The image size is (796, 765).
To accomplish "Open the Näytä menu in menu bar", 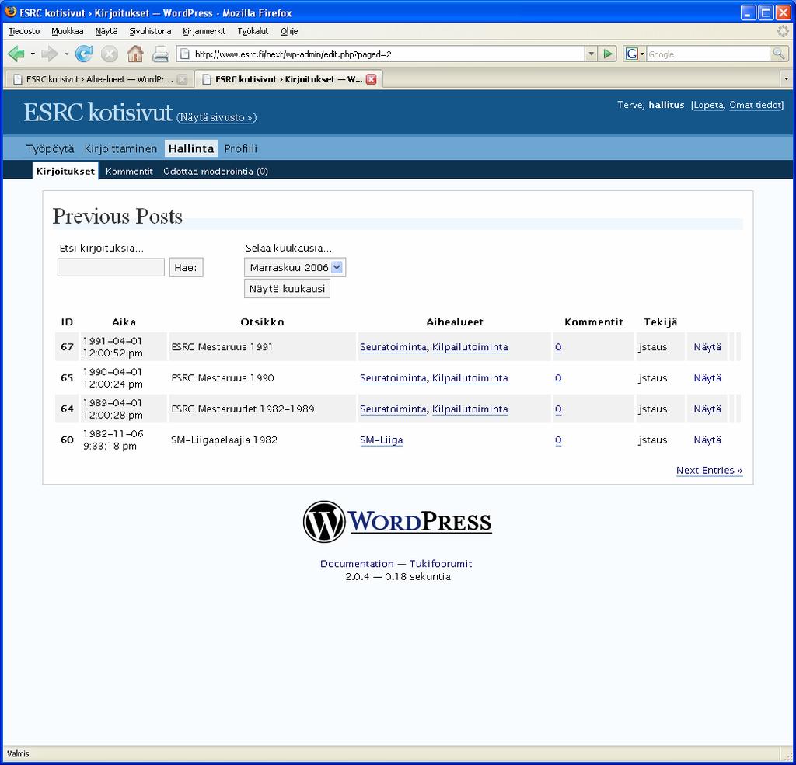I will pyautogui.click(x=106, y=31).
